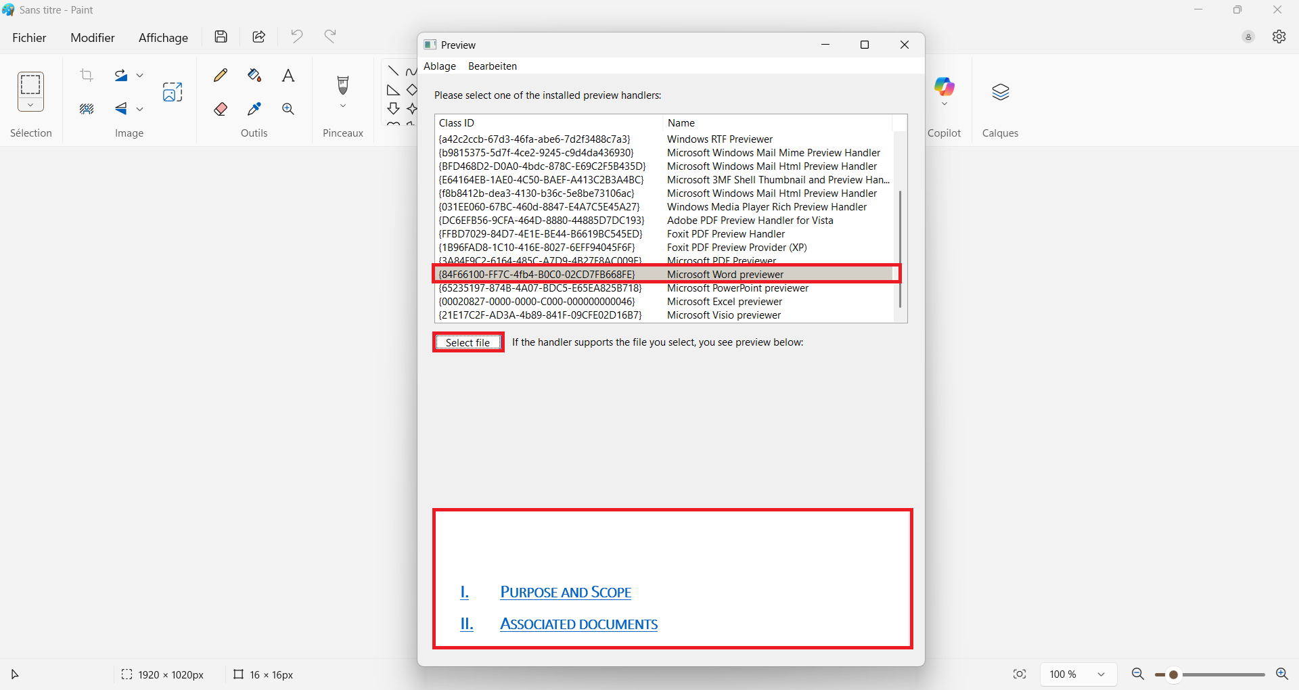Image resolution: width=1299 pixels, height=690 pixels.
Task: Select the Windows RTF Previewer row
Action: [x=664, y=139]
